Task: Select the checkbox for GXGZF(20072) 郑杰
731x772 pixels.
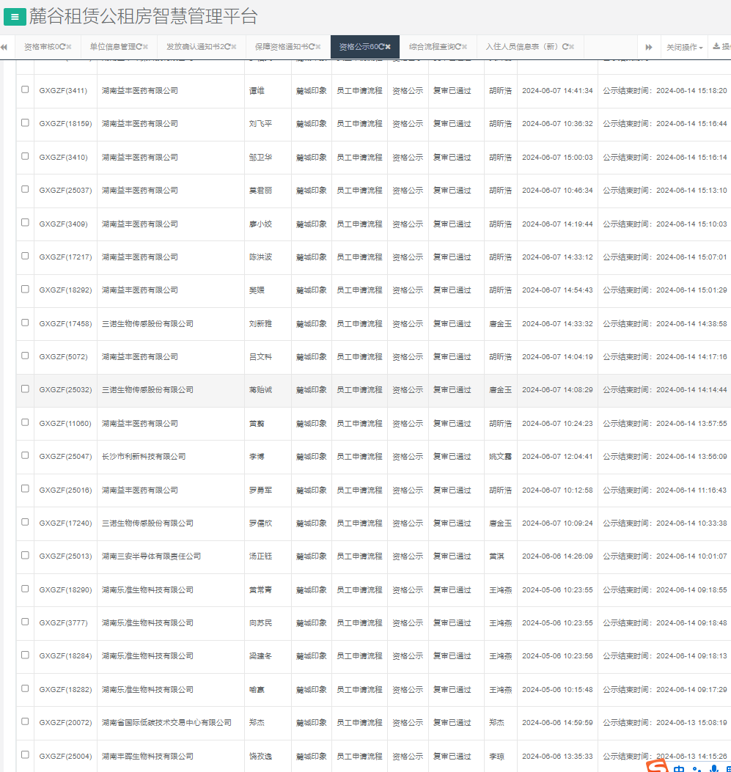Action: [25, 721]
